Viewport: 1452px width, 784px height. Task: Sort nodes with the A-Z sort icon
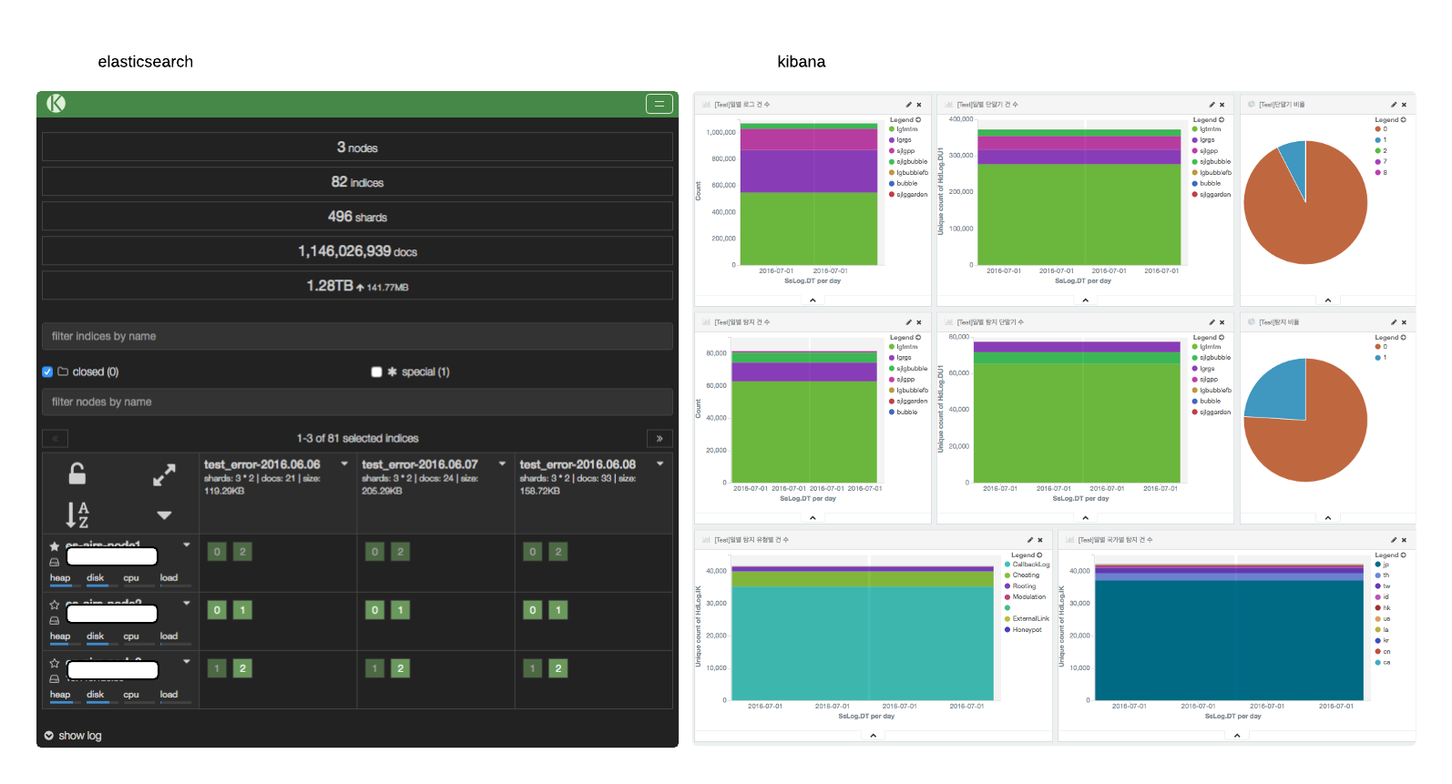77,514
